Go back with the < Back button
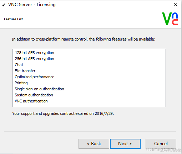 [94, 144]
